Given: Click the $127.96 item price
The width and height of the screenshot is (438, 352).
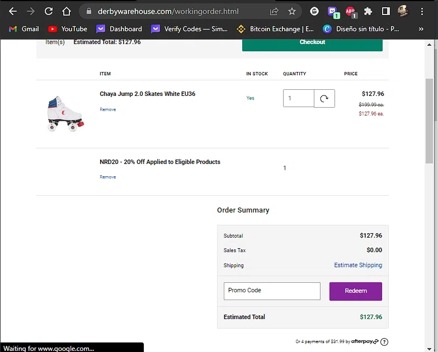Looking at the screenshot, I should pyautogui.click(x=373, y=94).
